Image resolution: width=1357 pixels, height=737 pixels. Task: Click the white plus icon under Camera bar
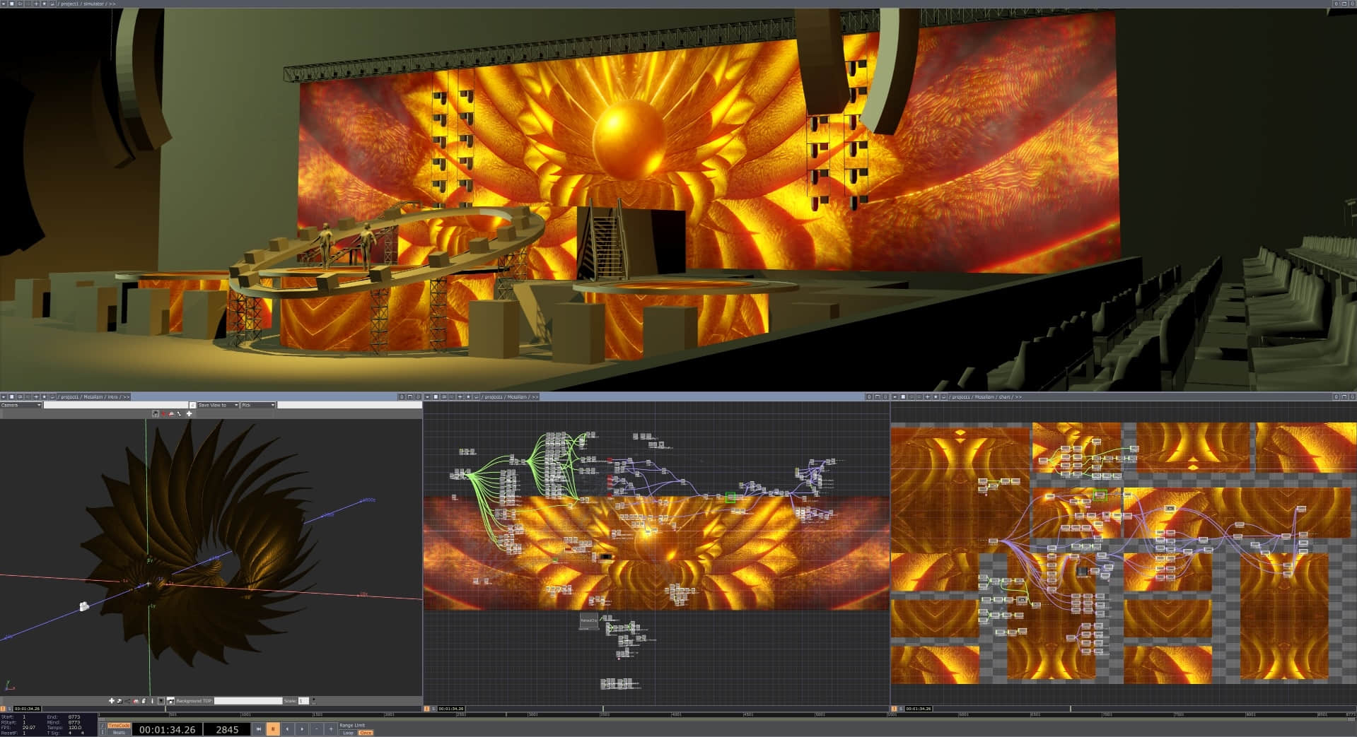tap(189, 413)
